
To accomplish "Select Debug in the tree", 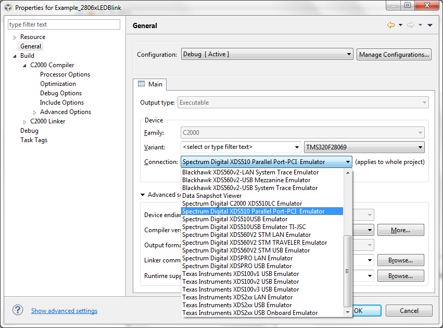I will [x=29, y=131].
